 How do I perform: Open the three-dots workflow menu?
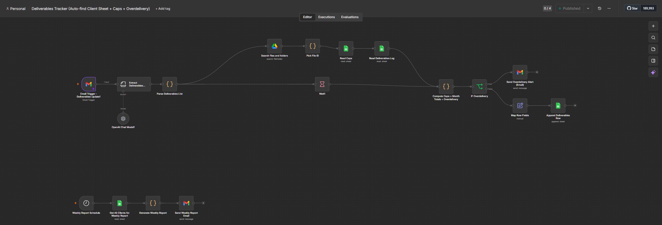(x=609, y=8)
